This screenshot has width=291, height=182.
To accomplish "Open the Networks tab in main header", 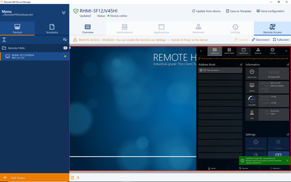I will coord(198,29).
